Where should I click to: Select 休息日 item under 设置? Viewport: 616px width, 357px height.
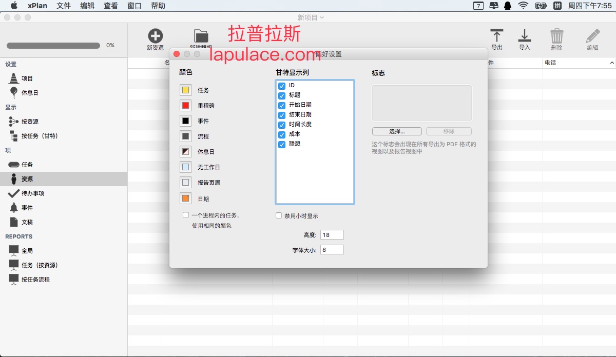click(x=29, y=93)
